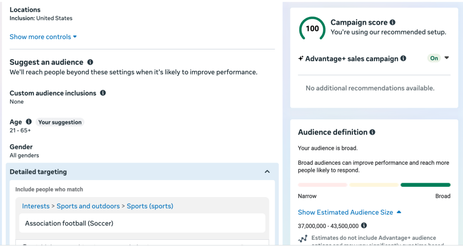This screenshot has height=246, width=463.
Task: Select the Association football (Soccer) interest
Action: [x=69, y=223]
